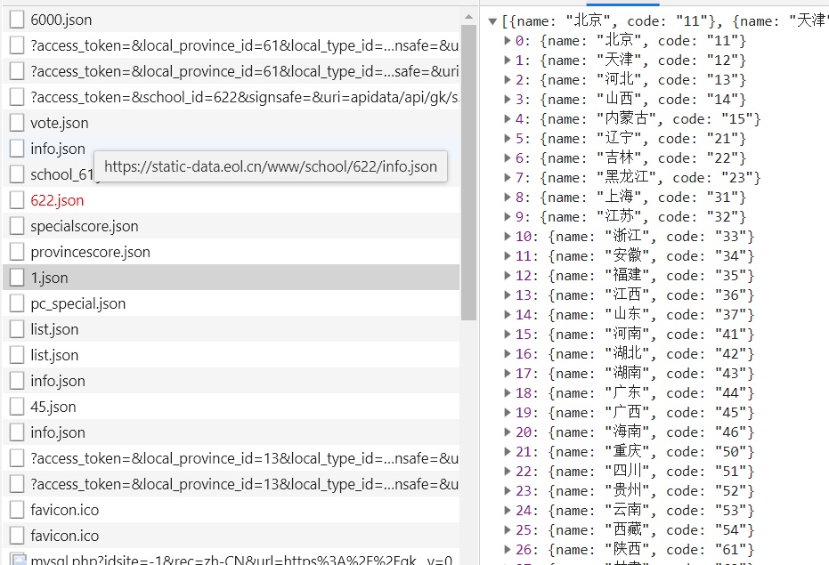Expand array item 26 陕西
This screenshot has height=565, width=829.
tap(508, 550)
